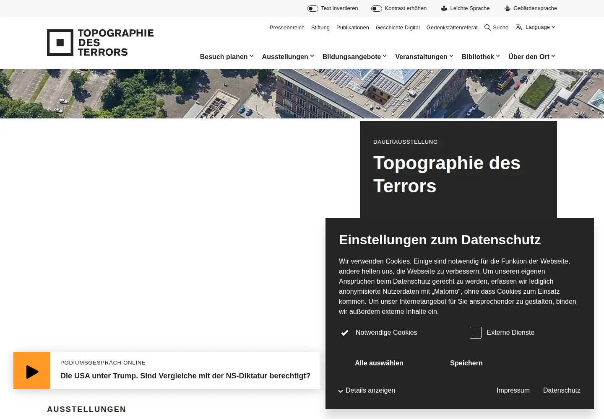This screenshot has height=419, width=604.
Task: Click the Gebärdensprache hand icon
Action: coord(507,8)
